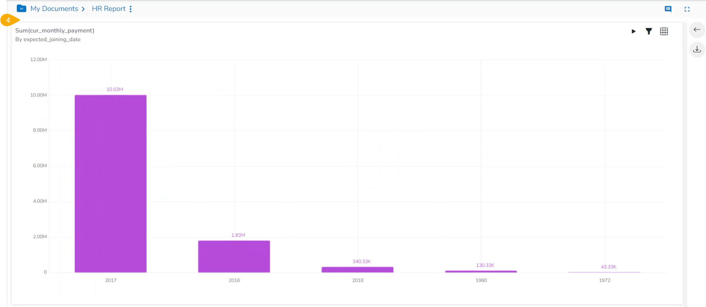Viewport: 706px width, 307px height.
Task: Click the HR Report breadcrumb title
Action: point(108,9)
